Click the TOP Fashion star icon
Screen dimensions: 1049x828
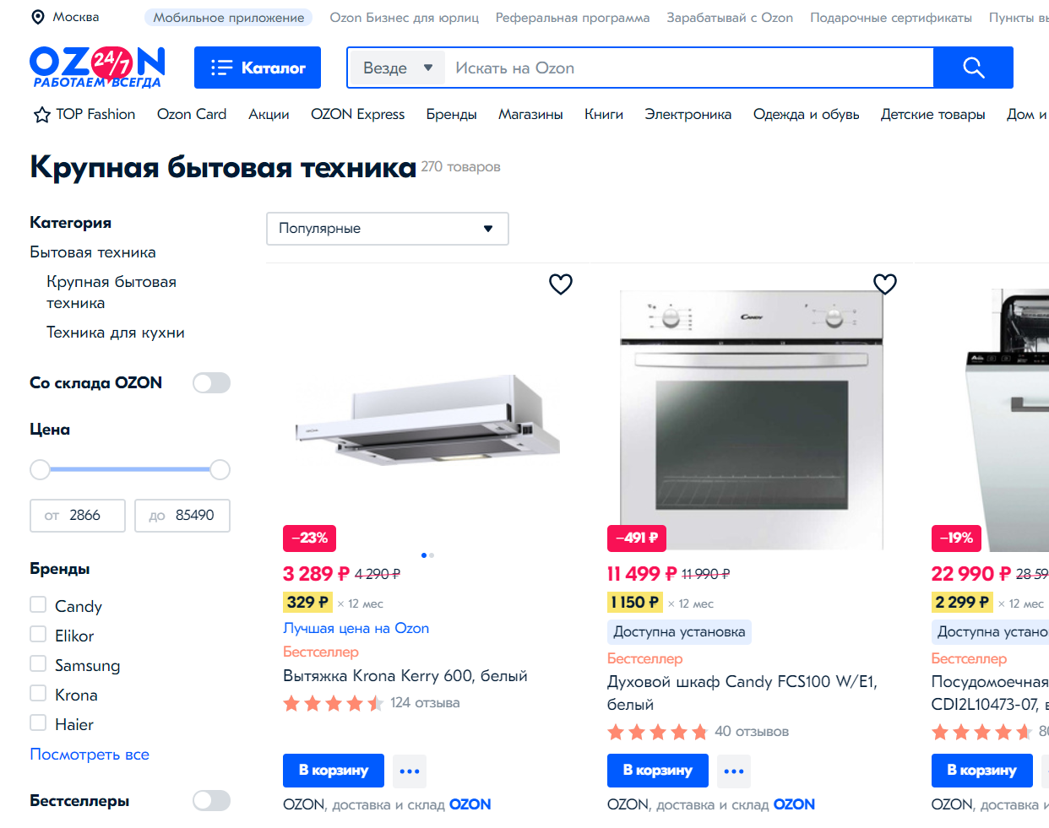[42, 115]
